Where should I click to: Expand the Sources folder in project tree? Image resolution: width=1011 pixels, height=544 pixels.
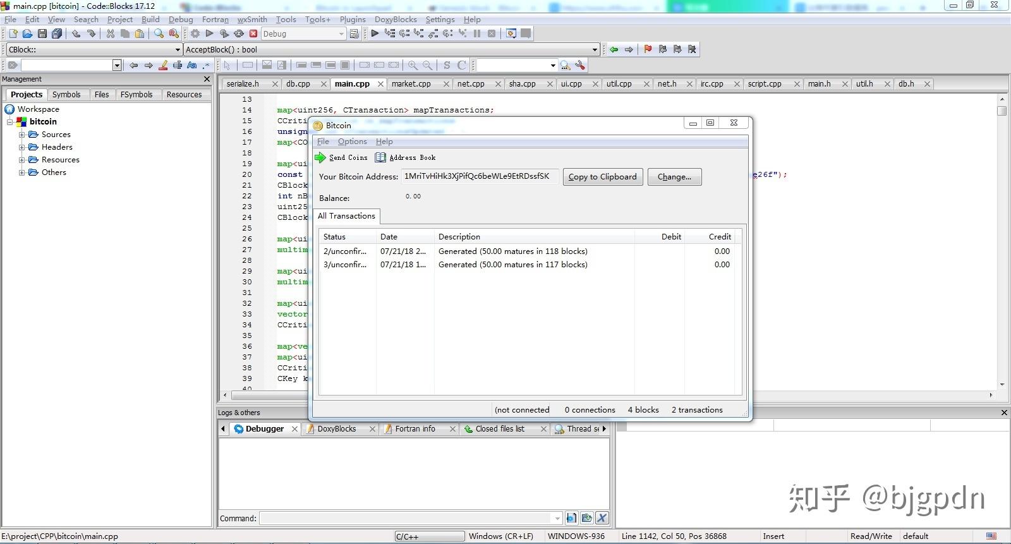(21, 135)
